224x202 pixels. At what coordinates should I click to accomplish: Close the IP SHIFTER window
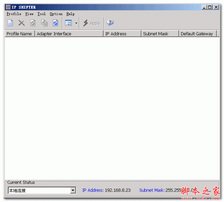coord(216,7)
